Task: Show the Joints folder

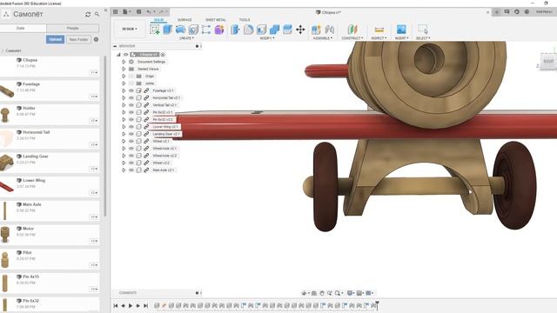Action: pos(131,83)
